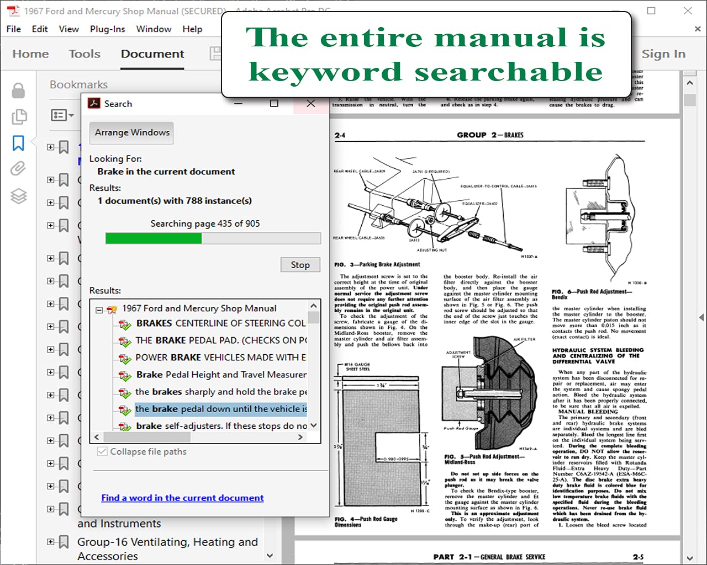This screenshot has width=707, height=565.
Task: Collapse the 1967 Ford and Mercury results tree
Action: [x=99, y=310]
